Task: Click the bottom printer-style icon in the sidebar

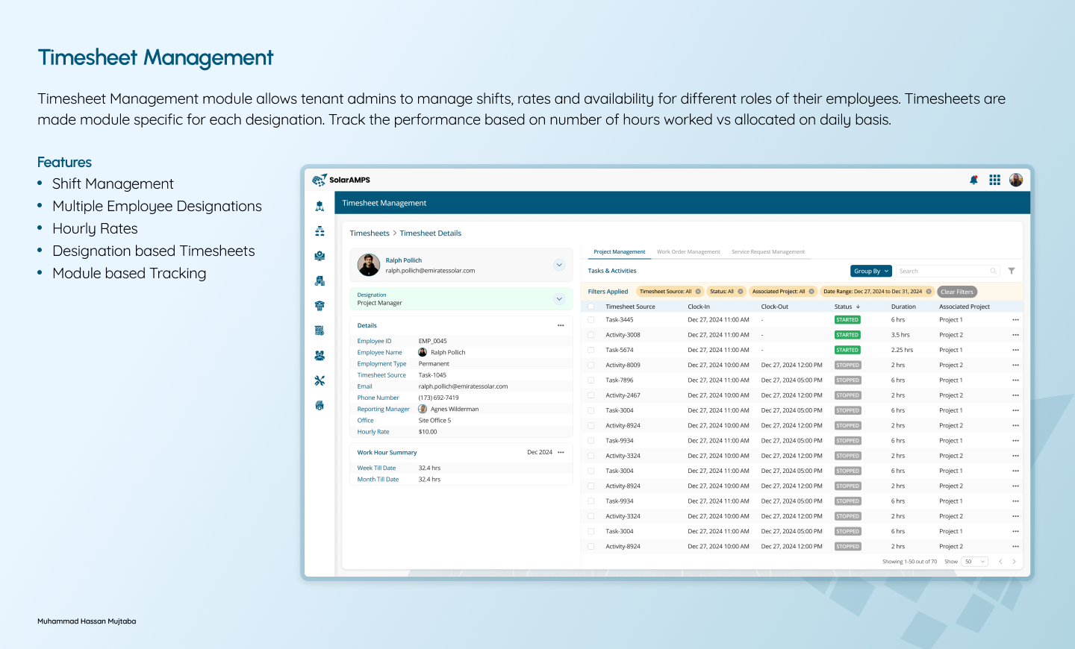Action: [320, 404]
